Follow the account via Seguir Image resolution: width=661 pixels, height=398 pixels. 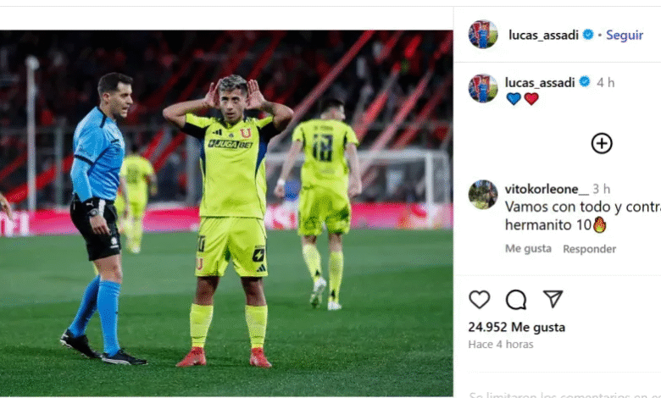[x=625, y=35]
